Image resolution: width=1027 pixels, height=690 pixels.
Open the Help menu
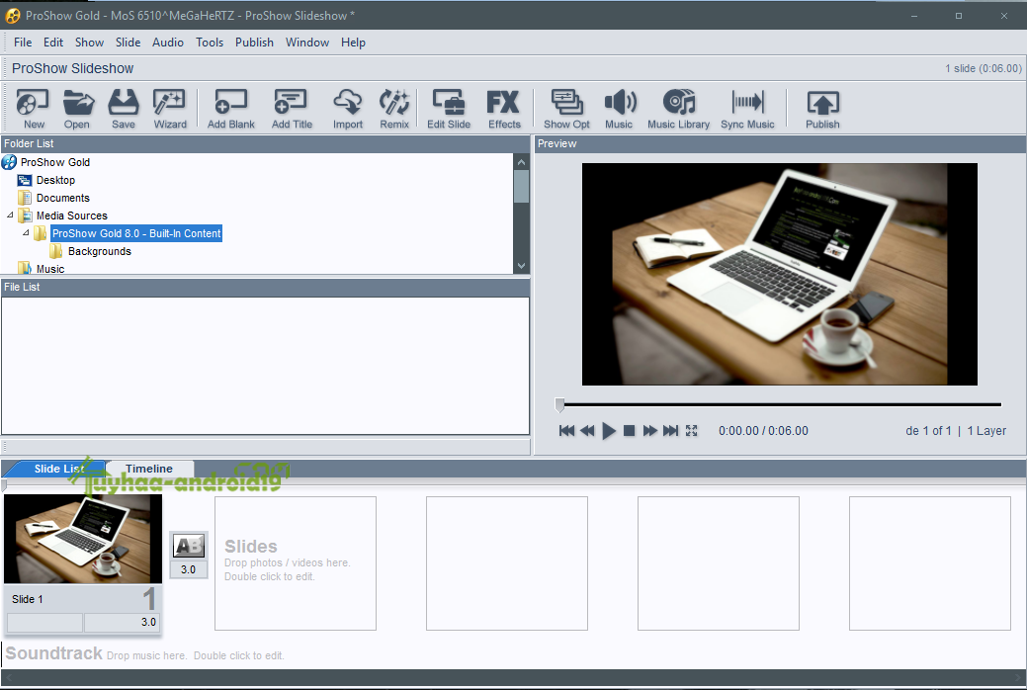(353, 42)
